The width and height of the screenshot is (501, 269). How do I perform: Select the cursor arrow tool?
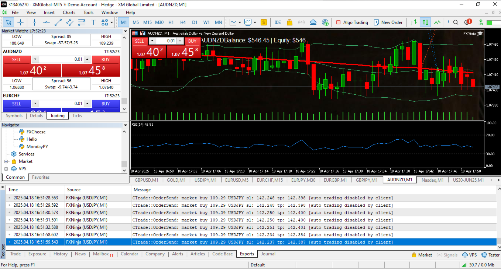pyautogui.click(x=8, y=22)
